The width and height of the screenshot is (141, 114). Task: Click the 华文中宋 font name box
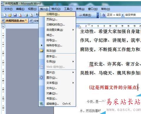pyautogui.click(x=132, y=15)
